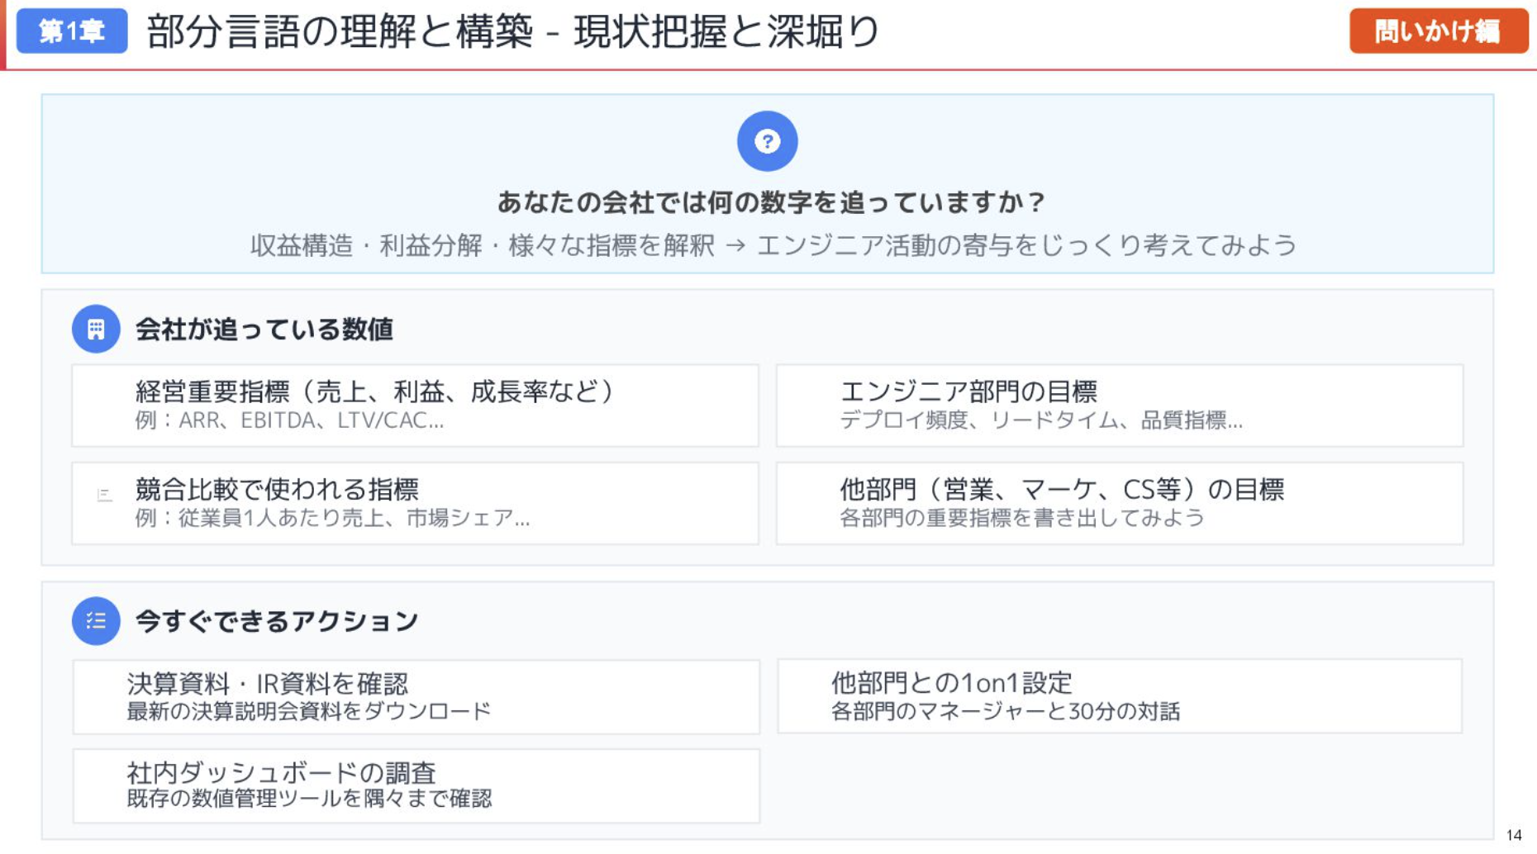
Task: Open the 社内ダッシュボードの調査 action card
Action: coord(416,785)
